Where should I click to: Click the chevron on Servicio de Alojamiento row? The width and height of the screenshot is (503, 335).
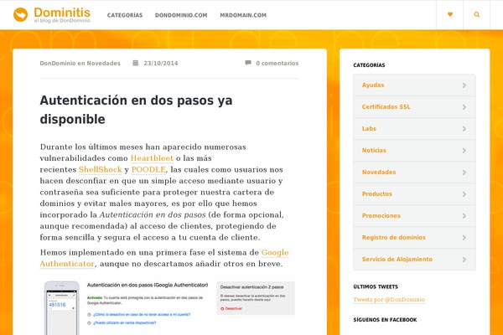464,260
